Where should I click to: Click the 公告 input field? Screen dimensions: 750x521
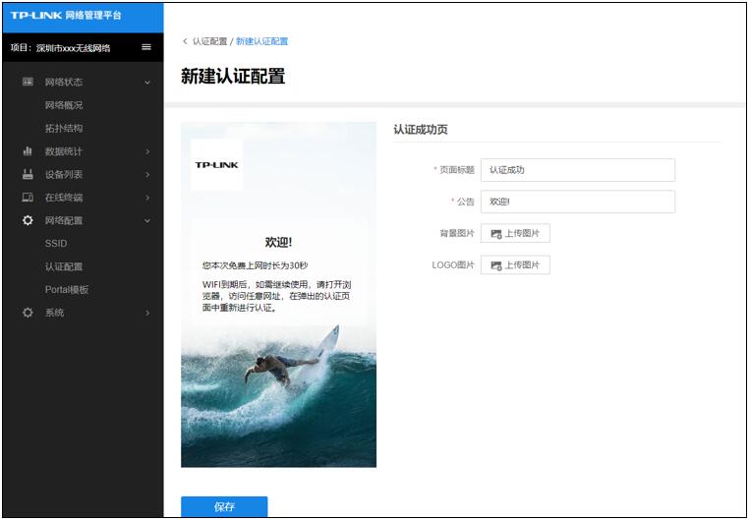click(578, 202)
